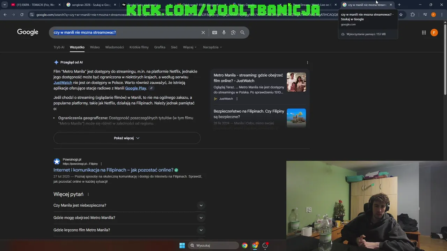The image size is (447, 251).
Task: Open the first Chrome icon on taskbar
Action: pos(245,245)
